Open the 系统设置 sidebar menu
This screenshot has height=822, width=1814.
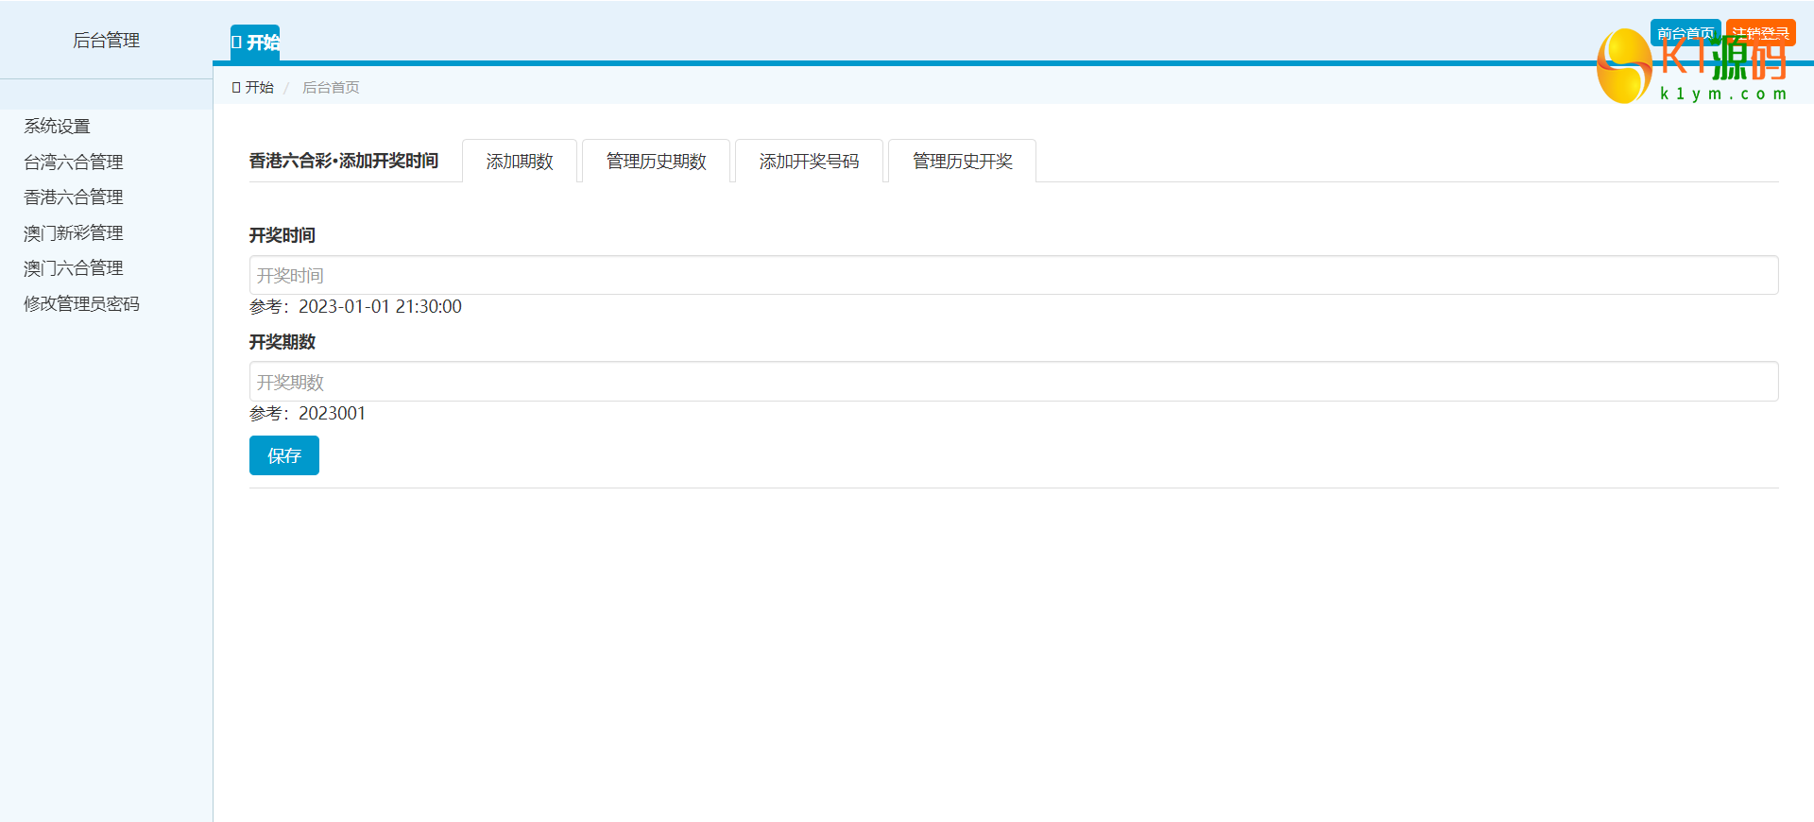(57, 127)
